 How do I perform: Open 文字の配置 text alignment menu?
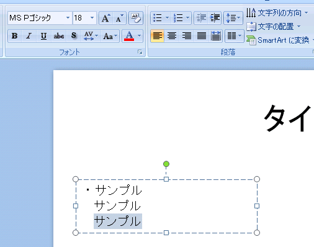274,27
